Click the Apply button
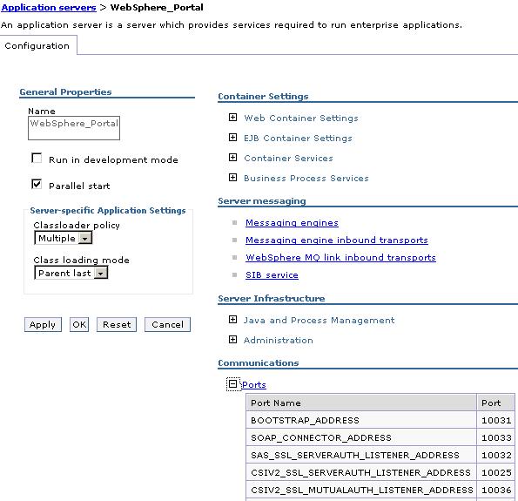 (43, 324)
